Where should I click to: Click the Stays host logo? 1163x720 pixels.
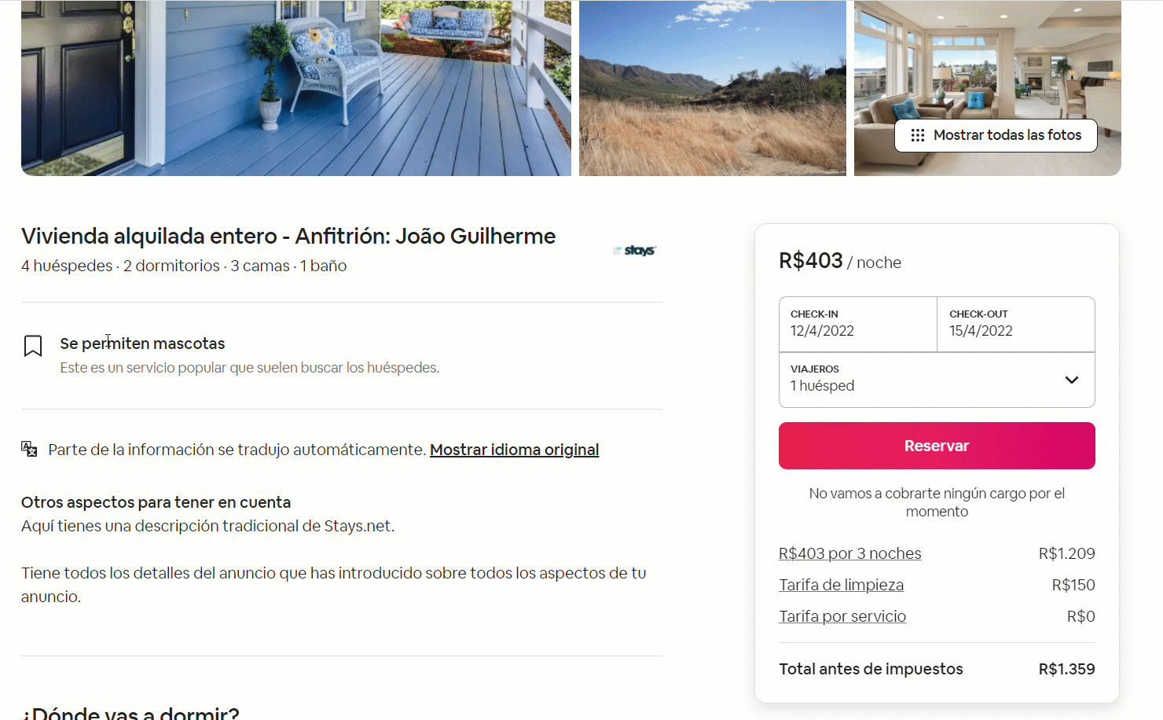pyautogui.click(x=634, y=250)
